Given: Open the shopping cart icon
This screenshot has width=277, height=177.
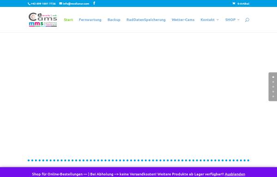Looking at the screenshot, I should point(234,4).
